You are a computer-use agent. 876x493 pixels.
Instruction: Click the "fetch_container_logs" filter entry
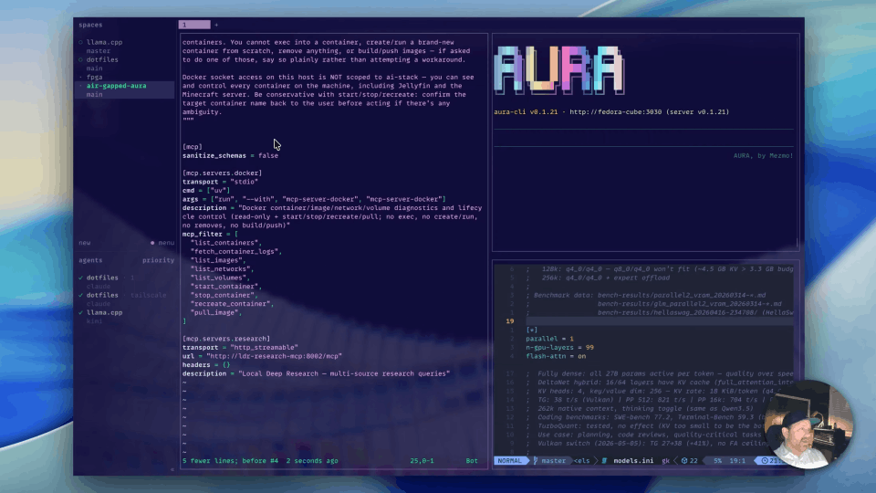pos(236,252)
